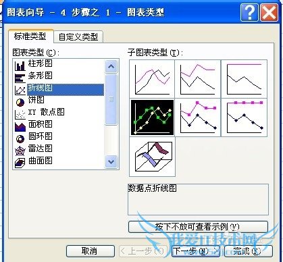Viewport: 283px width, 262px height.
Task: Select the area chart icon (面积图)
Action: (x=20, y=127)
